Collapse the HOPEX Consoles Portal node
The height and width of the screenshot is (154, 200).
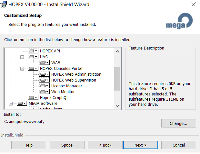(22, 69)
